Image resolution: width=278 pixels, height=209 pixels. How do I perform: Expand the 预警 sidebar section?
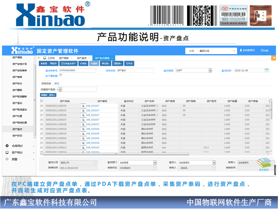34,160
